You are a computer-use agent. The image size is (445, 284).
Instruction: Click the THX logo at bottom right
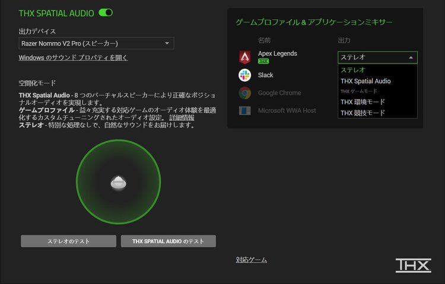[x=413, y=265]
